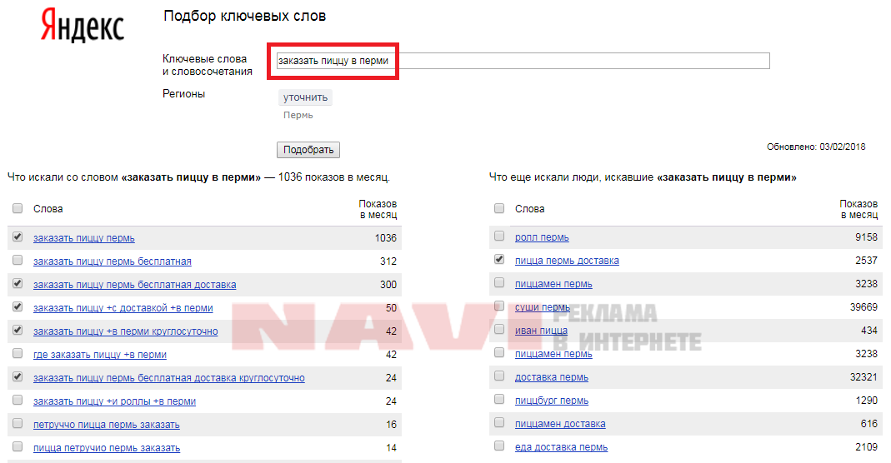
Task: Uncheck the заказать пиццу пермь checkbox
Action: [x=18, y=236]
